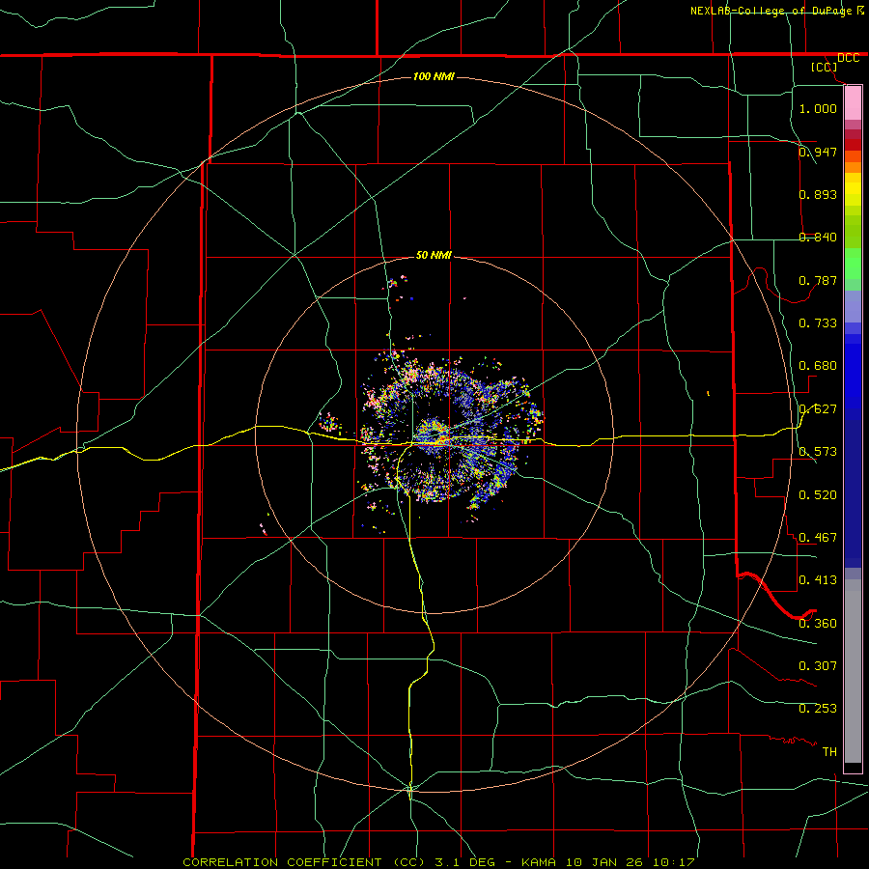Click the 1.000 legend value
This screenshot has height=869, width=869.
818,108
